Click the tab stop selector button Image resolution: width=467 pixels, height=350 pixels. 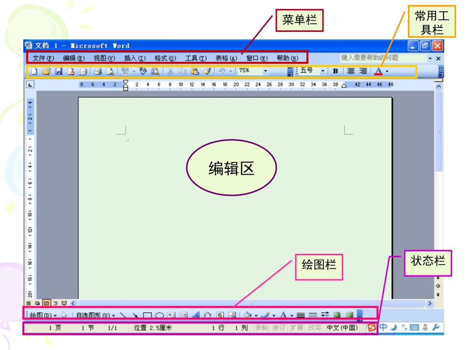(x=30, y=85)
